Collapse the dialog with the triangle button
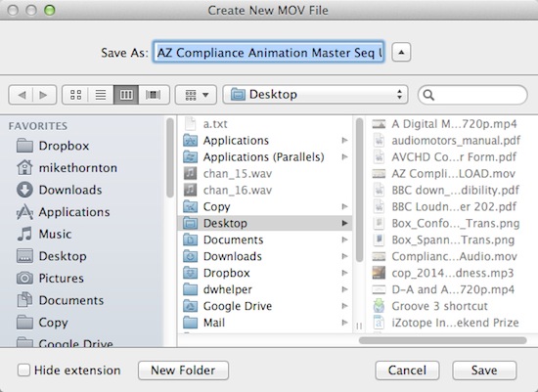The image size is (538, 392). 401,53
